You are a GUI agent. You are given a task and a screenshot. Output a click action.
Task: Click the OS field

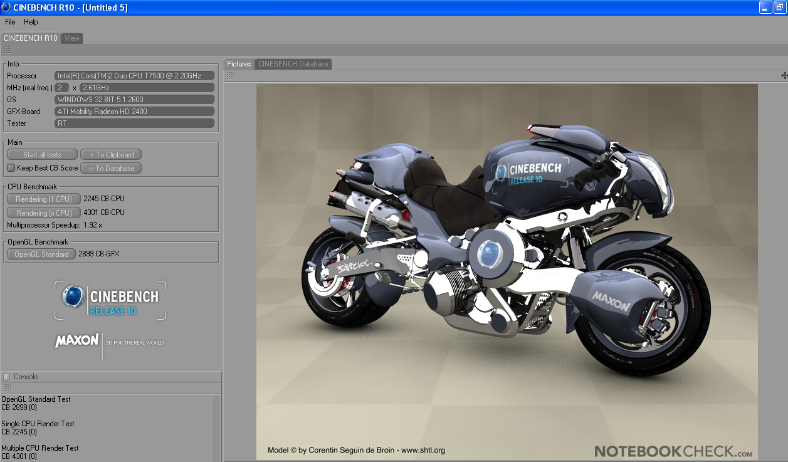135,100
